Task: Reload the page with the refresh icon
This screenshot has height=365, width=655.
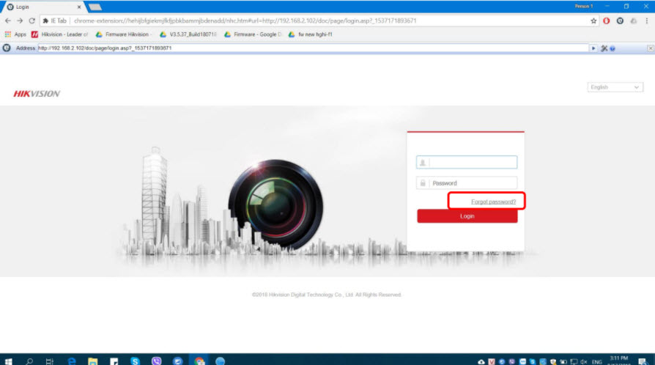Action: coord(32,21)
